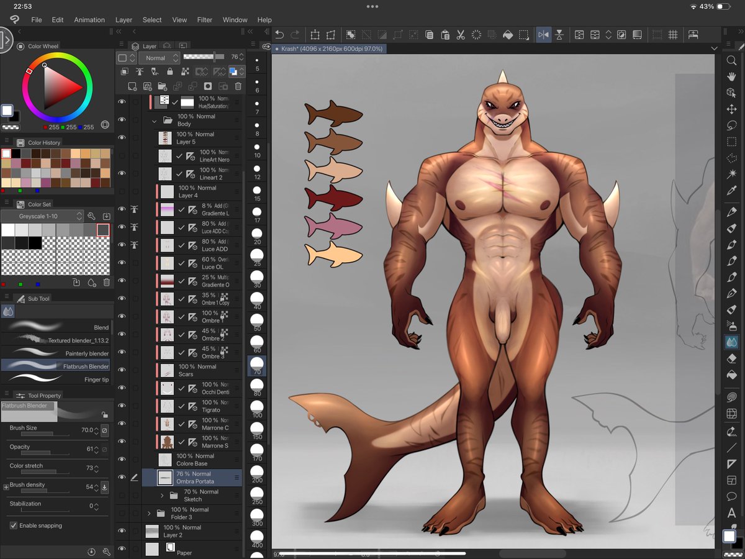Toggle visibility of Ombra Portata layer

click(122, 477)
